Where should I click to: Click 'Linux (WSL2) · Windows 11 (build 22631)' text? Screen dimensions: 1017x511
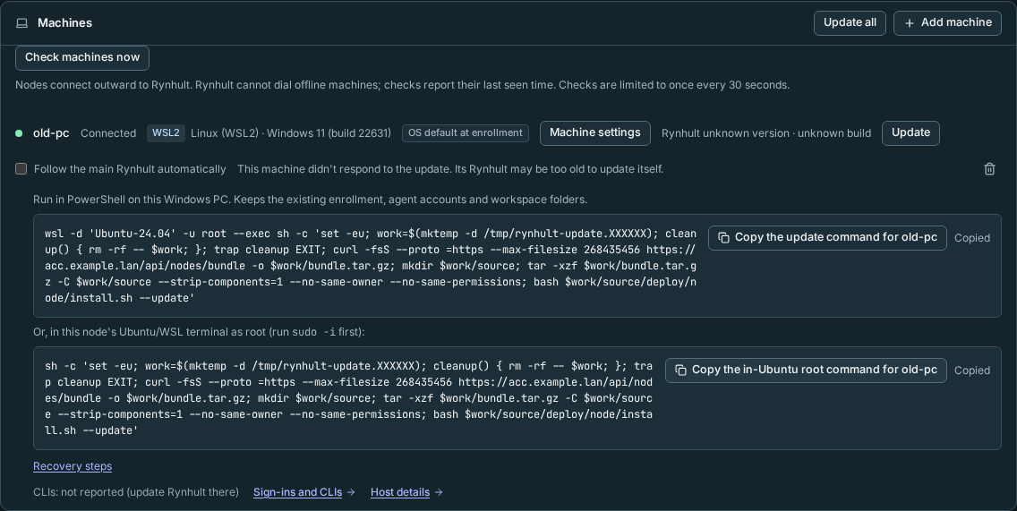(291, 133)
